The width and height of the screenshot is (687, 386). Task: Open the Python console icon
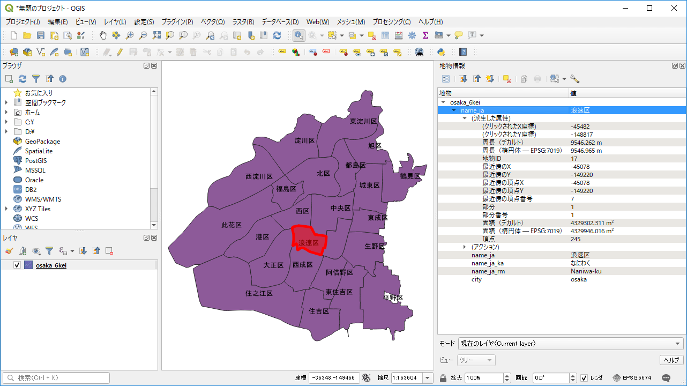pos(441,52)
